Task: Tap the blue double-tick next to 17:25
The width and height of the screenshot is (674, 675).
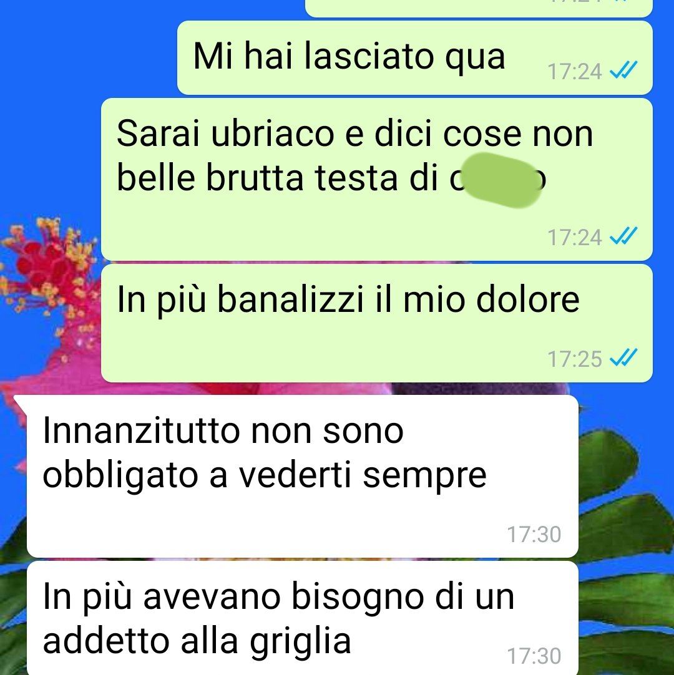Action: click(623, 357)
